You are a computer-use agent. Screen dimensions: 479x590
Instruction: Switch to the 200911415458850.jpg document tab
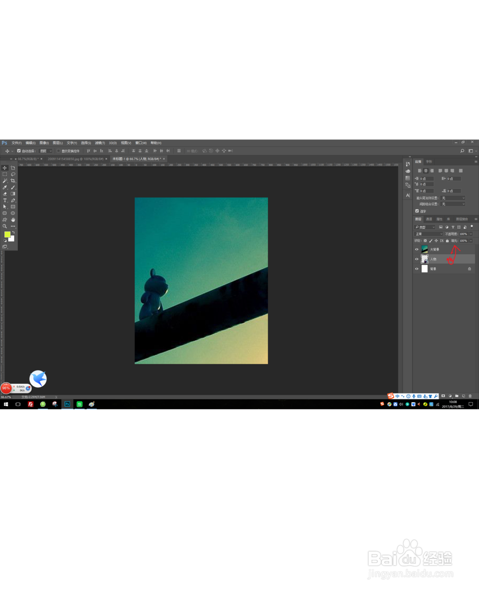76,159
